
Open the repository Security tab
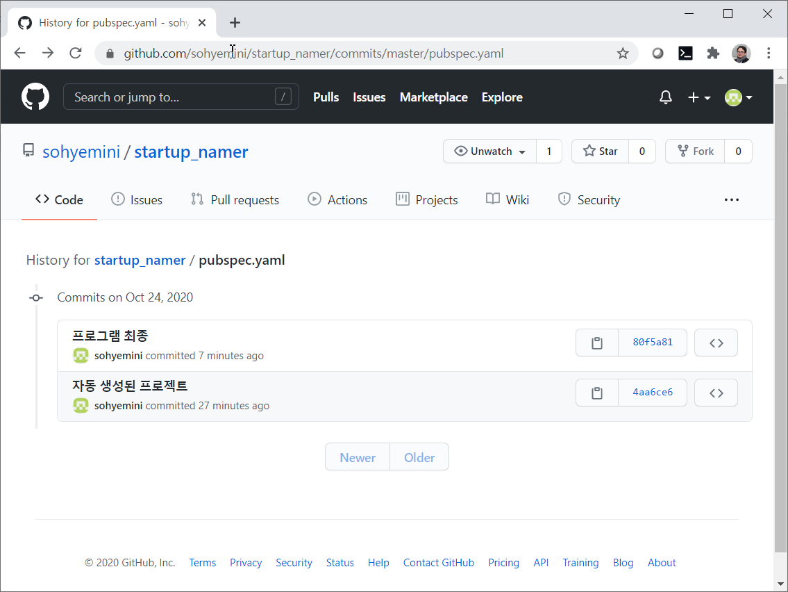pyautogui.click(x=589, y=199)
